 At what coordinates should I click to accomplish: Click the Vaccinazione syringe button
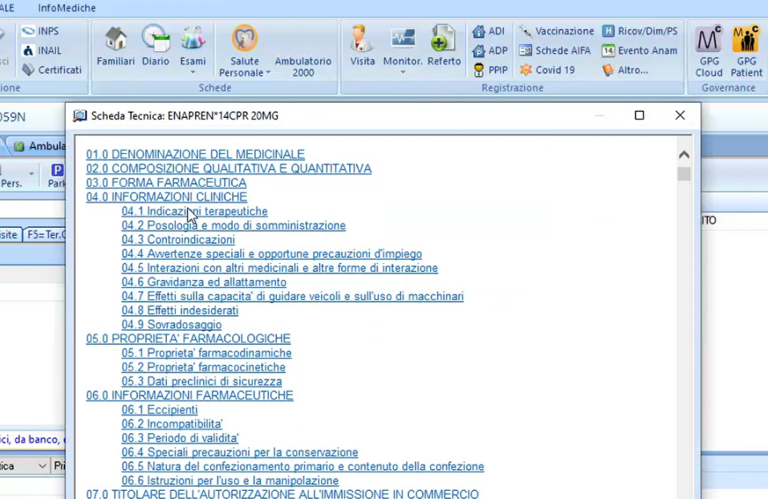click(x=556, y=31)
